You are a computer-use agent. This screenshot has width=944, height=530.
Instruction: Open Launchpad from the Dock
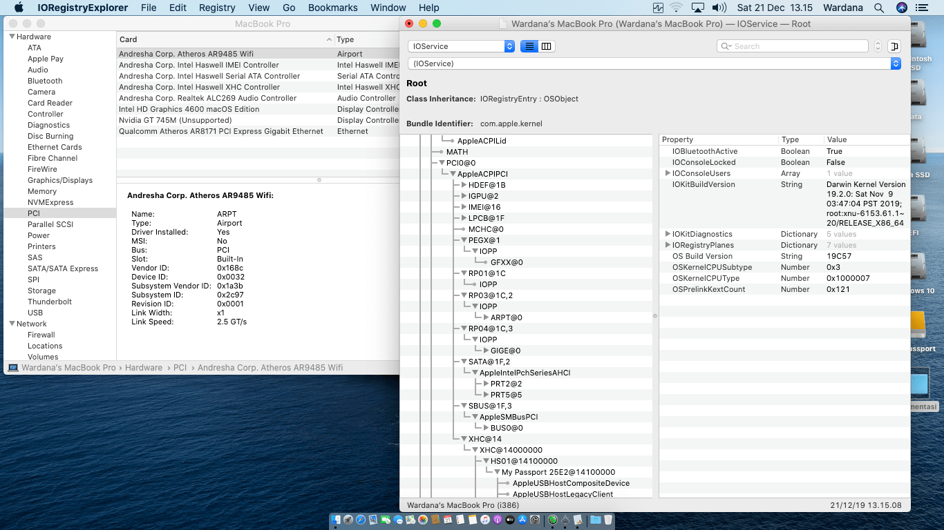tap(348, 520)
